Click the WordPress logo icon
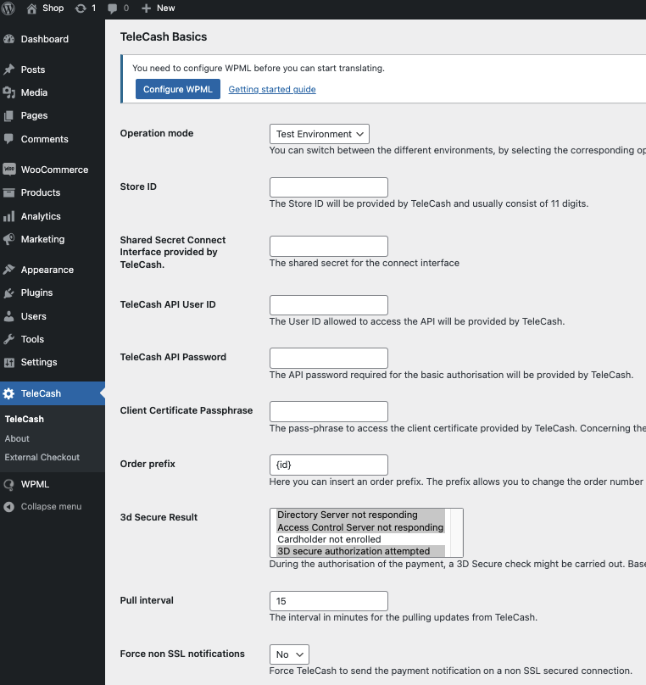 9,8
